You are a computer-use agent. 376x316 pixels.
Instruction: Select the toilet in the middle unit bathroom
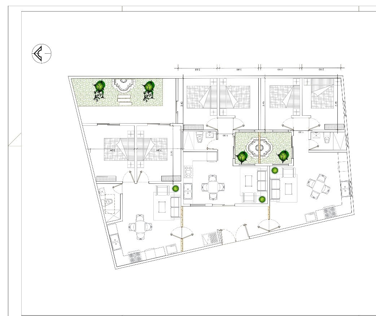click(199, 138)
